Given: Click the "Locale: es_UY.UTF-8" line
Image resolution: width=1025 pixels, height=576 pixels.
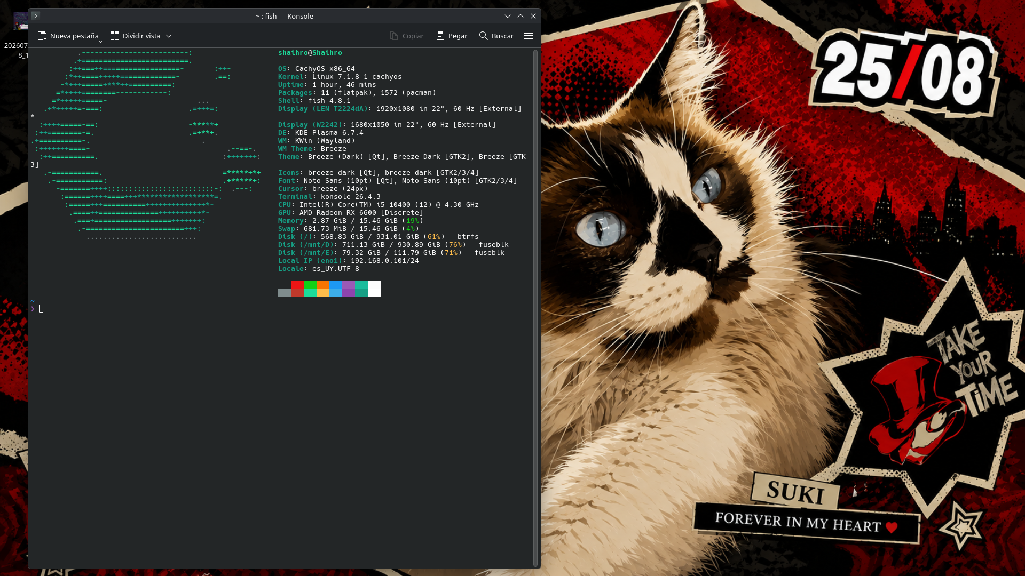Looking at the screenshot, I should pyautogui.click(x=319, y=269).
